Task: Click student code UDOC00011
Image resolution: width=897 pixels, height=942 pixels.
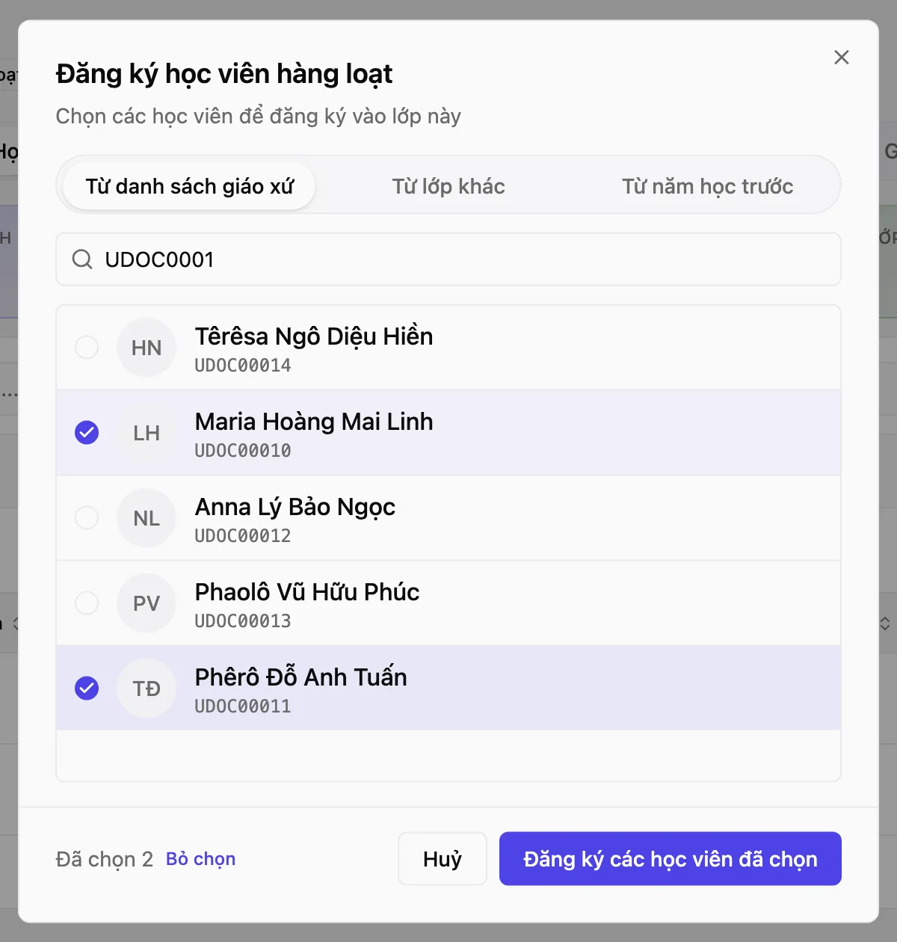Action: pos(243,706)
